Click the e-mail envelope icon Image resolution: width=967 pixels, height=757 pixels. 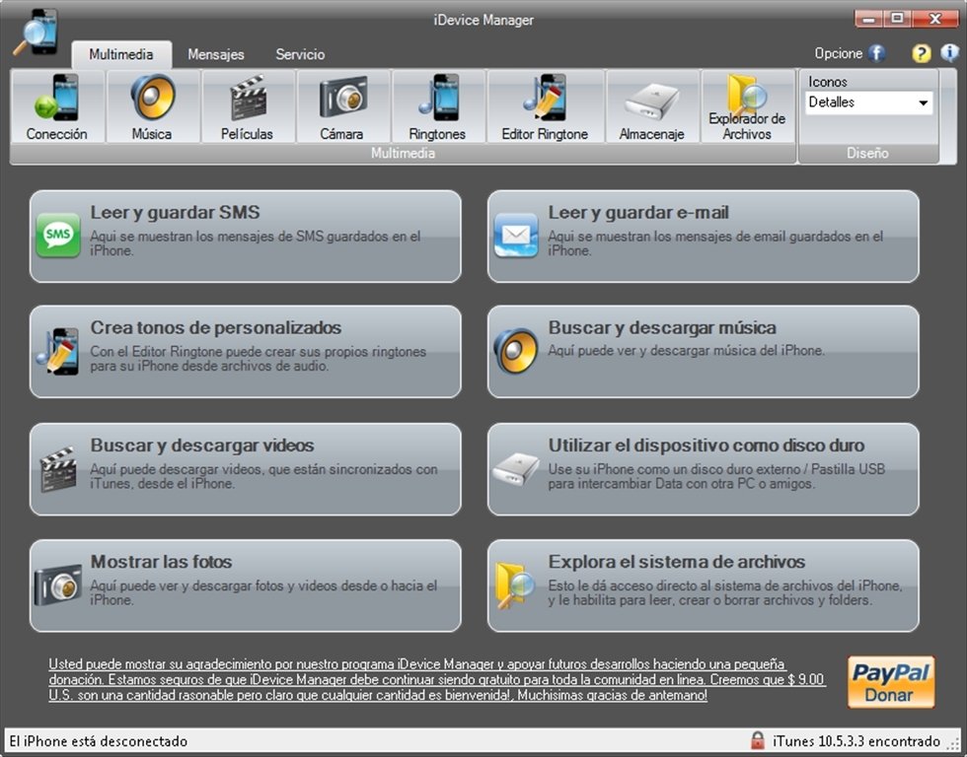[516, 235]
